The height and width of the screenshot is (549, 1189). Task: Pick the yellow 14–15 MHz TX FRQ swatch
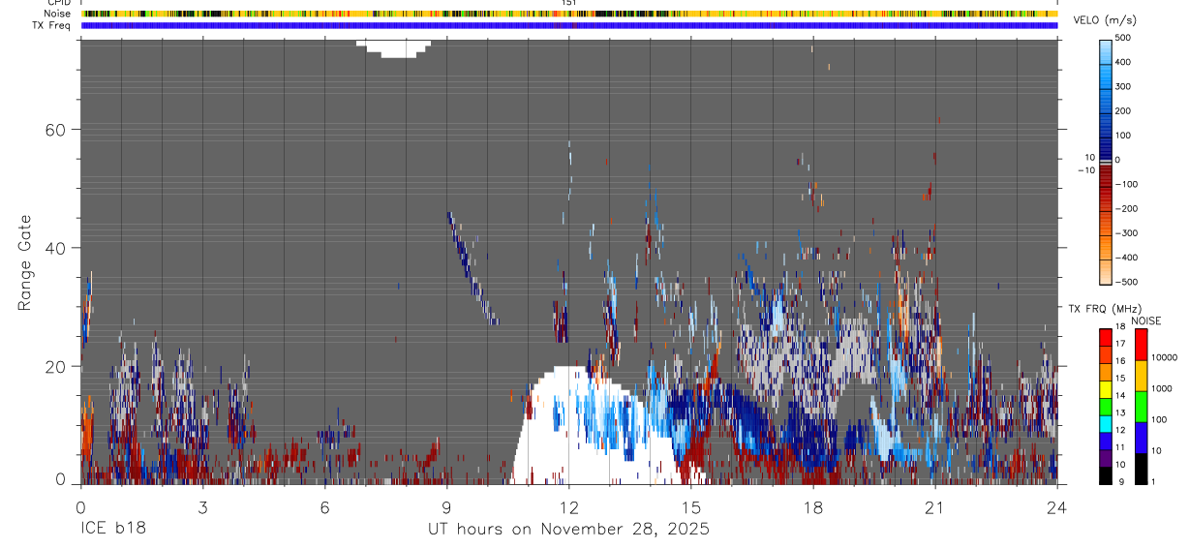1106,387
